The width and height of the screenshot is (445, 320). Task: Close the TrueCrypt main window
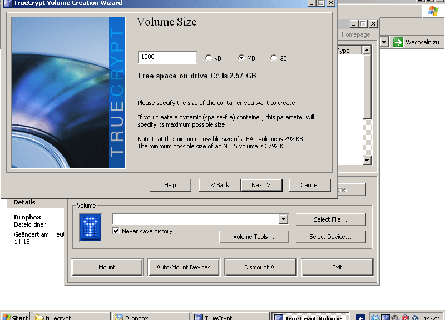click(x=373, y=24)
